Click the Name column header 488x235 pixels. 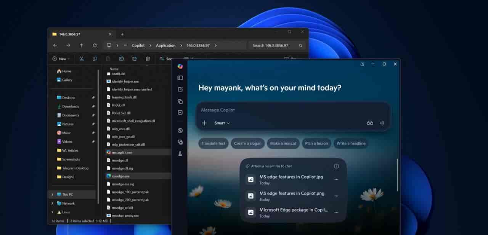(x=114, y=69)
